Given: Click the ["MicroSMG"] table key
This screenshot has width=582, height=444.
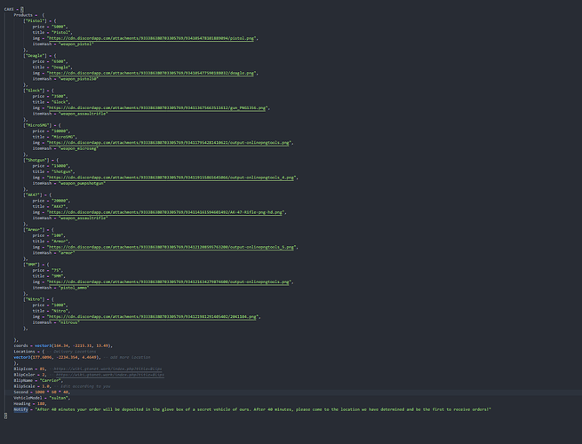Looking at the screenshot, I should click(37, 125).
